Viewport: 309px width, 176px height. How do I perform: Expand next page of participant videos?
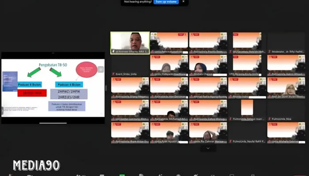(208, 148)
